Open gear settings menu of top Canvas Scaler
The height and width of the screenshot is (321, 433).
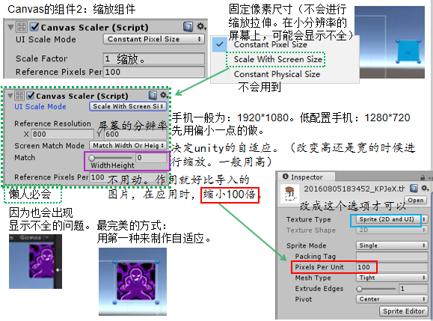(201, 26)
